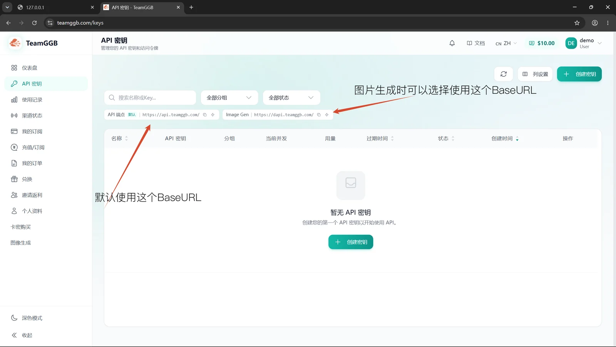Image resolution: width=616 pixels, height=347 pixels.
Task: Open 我的订单 orders page
Action: [46, 163]
